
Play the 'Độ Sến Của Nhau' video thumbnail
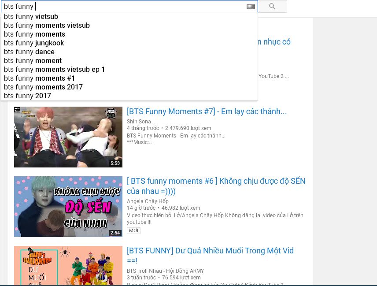pos(68,207)
